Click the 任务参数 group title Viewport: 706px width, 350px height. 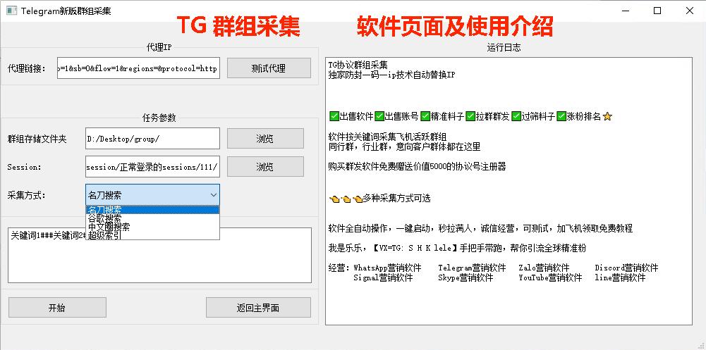pyautogui.click(x=159, y=118)
